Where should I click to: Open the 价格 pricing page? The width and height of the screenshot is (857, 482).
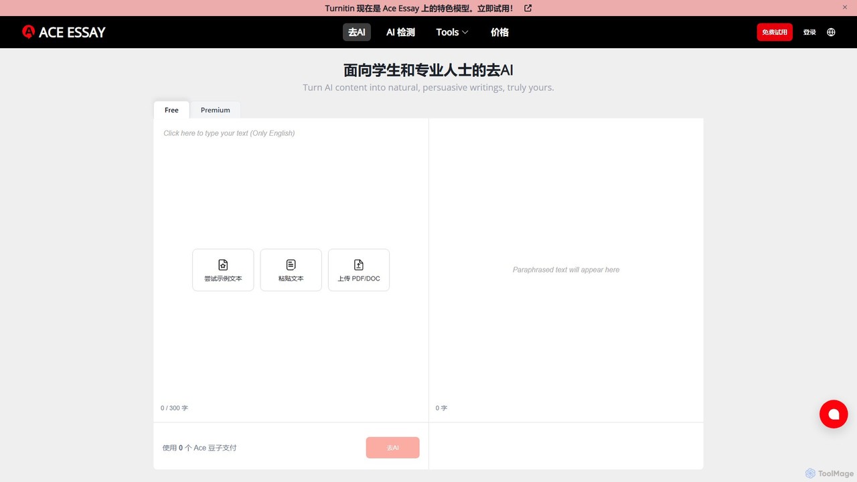pos(499,32)
